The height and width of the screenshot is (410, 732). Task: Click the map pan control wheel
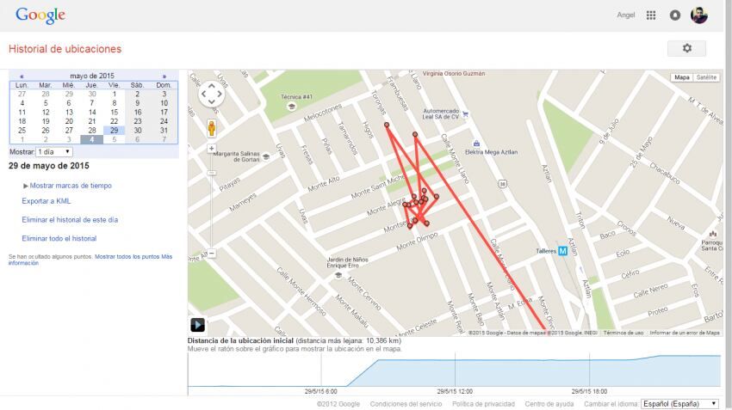point(211,95)
